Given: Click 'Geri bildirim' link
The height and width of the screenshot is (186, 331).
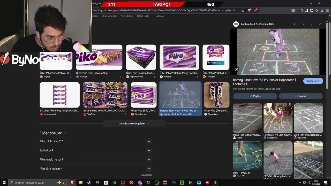Looking at the screenshot, I should click(146, 175).
